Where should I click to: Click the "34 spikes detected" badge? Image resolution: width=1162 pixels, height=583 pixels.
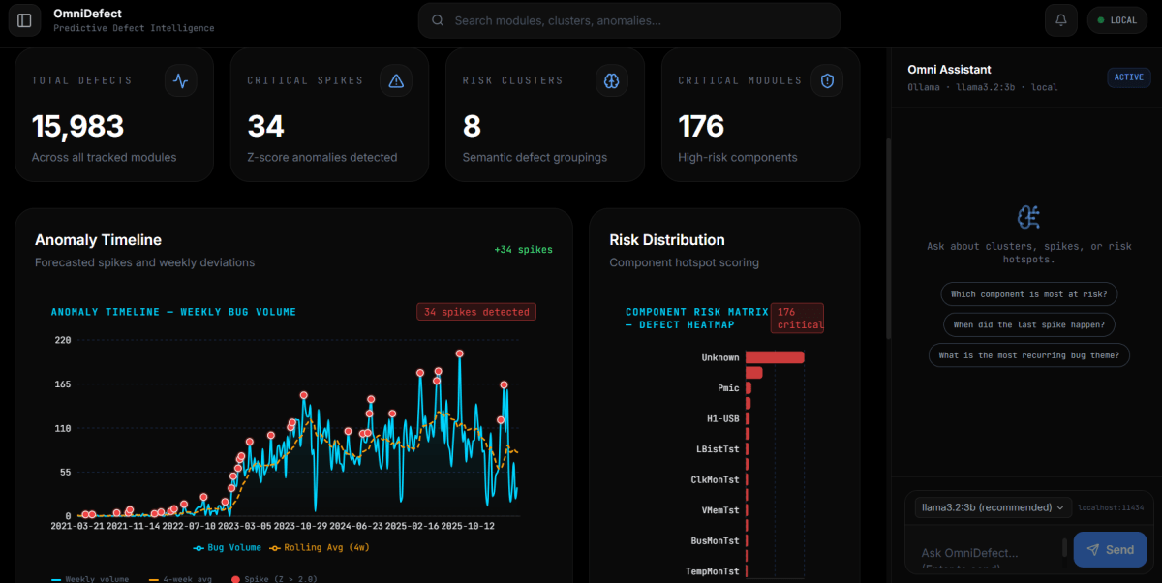(x=476, y=312)
